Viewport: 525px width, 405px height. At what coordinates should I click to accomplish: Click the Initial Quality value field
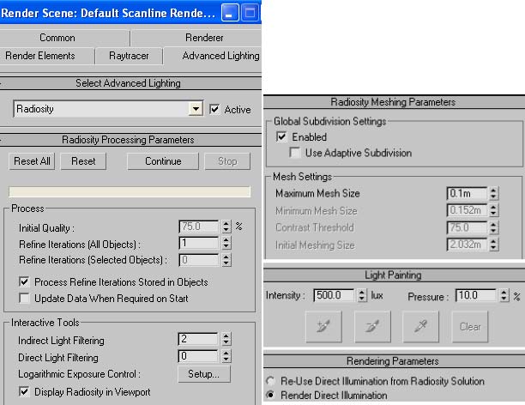199,227
